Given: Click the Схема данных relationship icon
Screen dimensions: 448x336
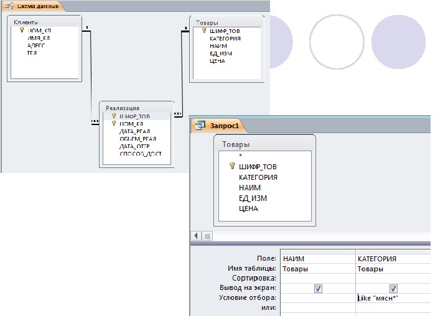Looking at the screenshot, I should coord(9,6).
